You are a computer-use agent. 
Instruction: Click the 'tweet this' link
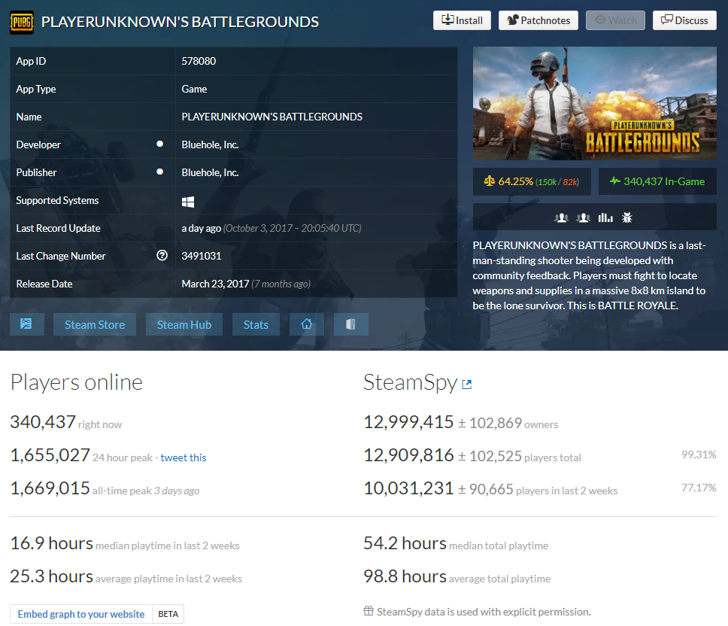click(x=184, y=457)
